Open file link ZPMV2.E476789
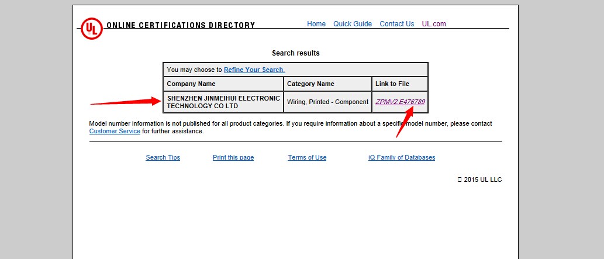 tap(400, 102)
